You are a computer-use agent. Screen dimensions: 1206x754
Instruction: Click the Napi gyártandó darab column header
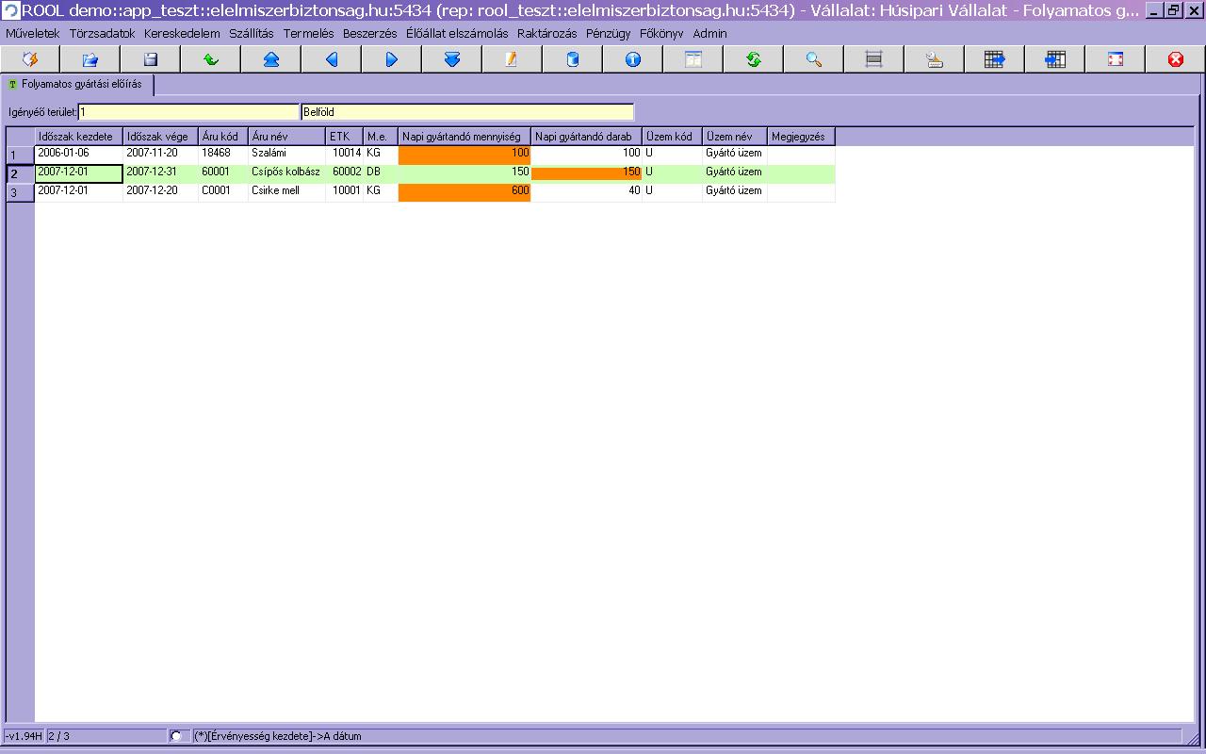point(587,137)
